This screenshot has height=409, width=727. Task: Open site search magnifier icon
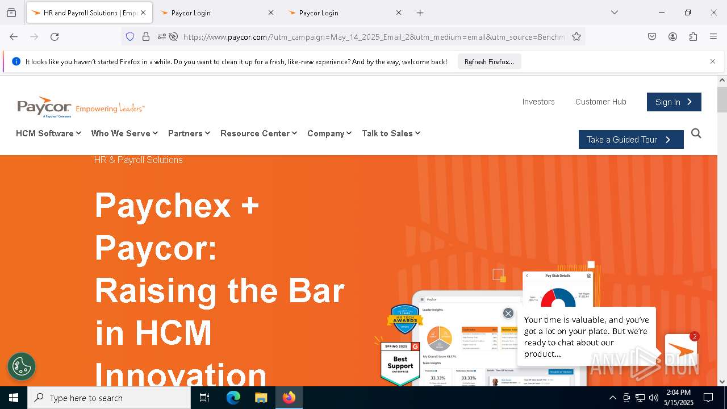[x=696, y=133]
